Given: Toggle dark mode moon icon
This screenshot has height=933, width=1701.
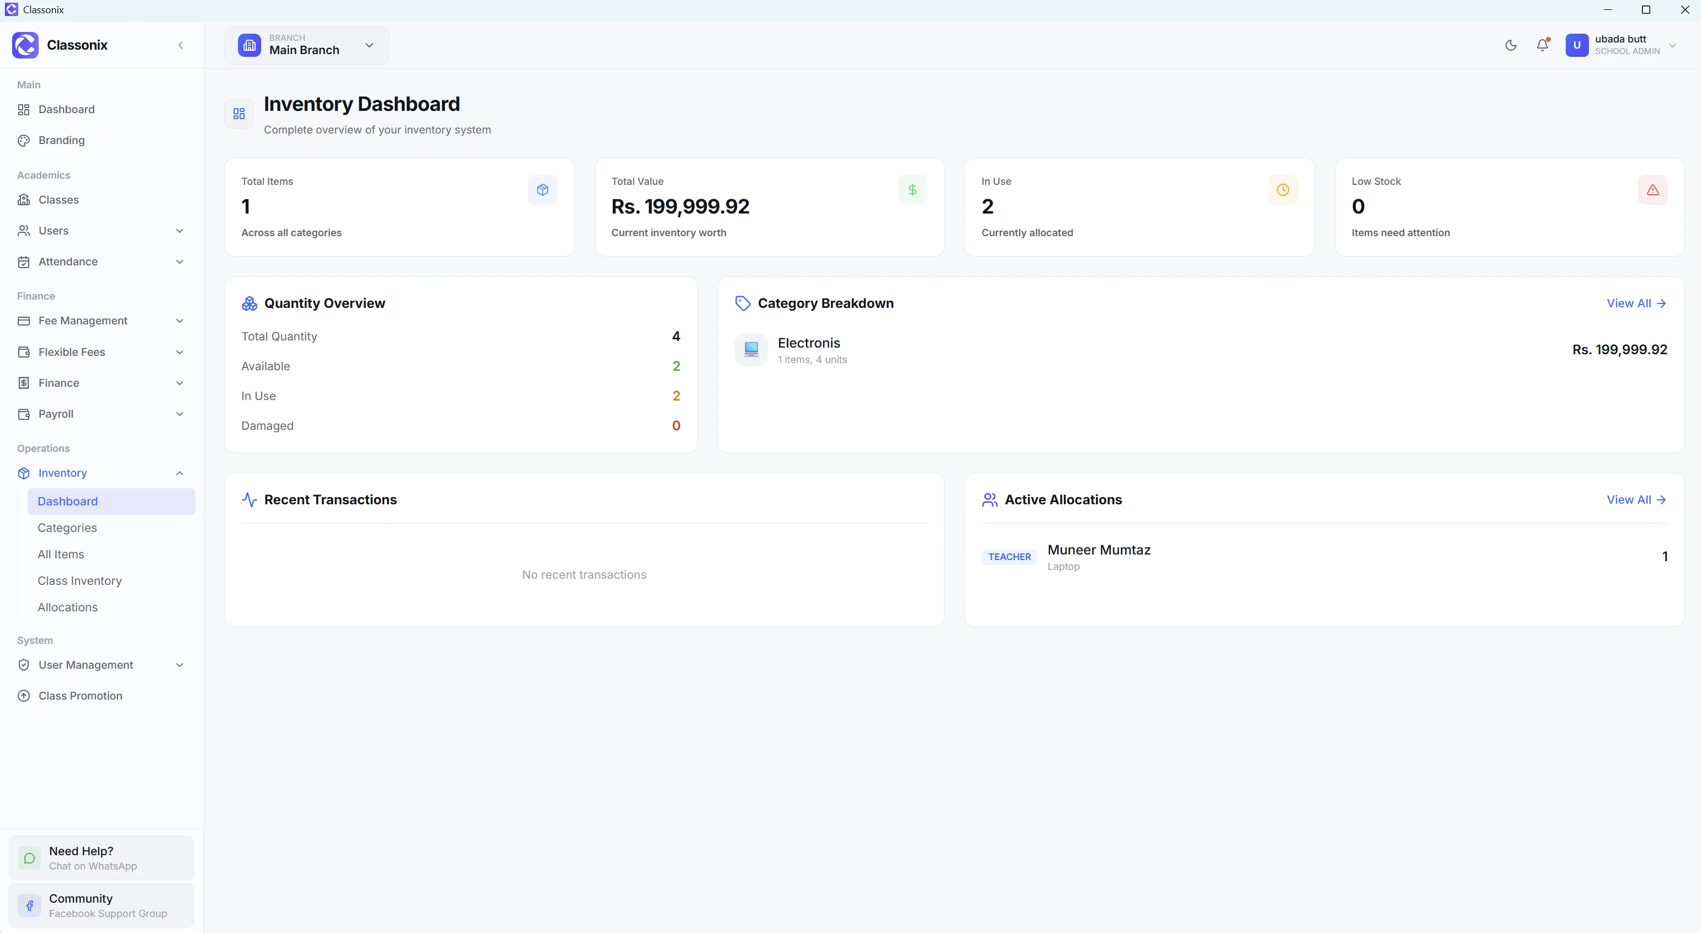Looking at the screenshot, I should tap(1511, 45).
